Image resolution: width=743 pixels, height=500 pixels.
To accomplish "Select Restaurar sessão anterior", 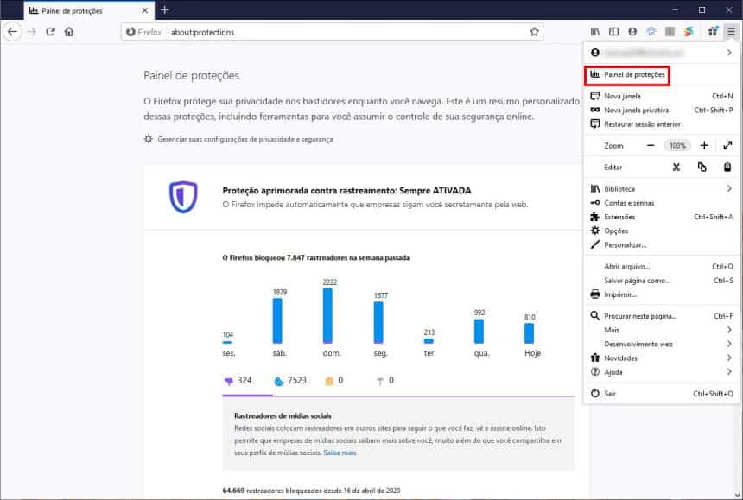I will tap(662, 124).
